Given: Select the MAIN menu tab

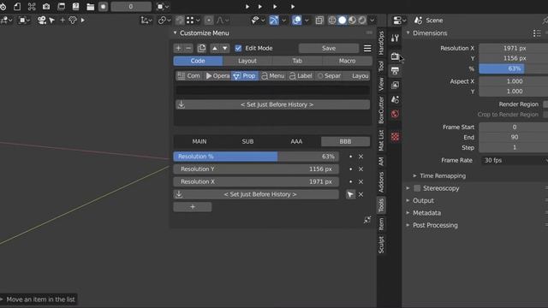Looking at the screenshot, I should click(200, 141).
